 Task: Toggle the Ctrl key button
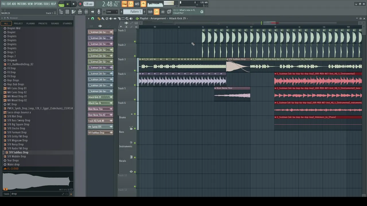157,12
